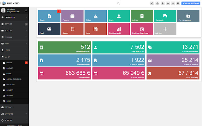Open Banks in the sidebar
Screen dimensions: 202x126
14,101
